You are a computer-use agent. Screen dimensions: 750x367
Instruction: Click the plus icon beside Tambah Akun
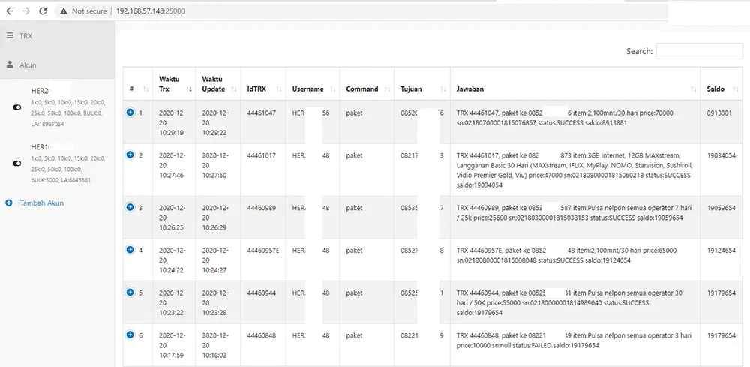click(9, 203)
